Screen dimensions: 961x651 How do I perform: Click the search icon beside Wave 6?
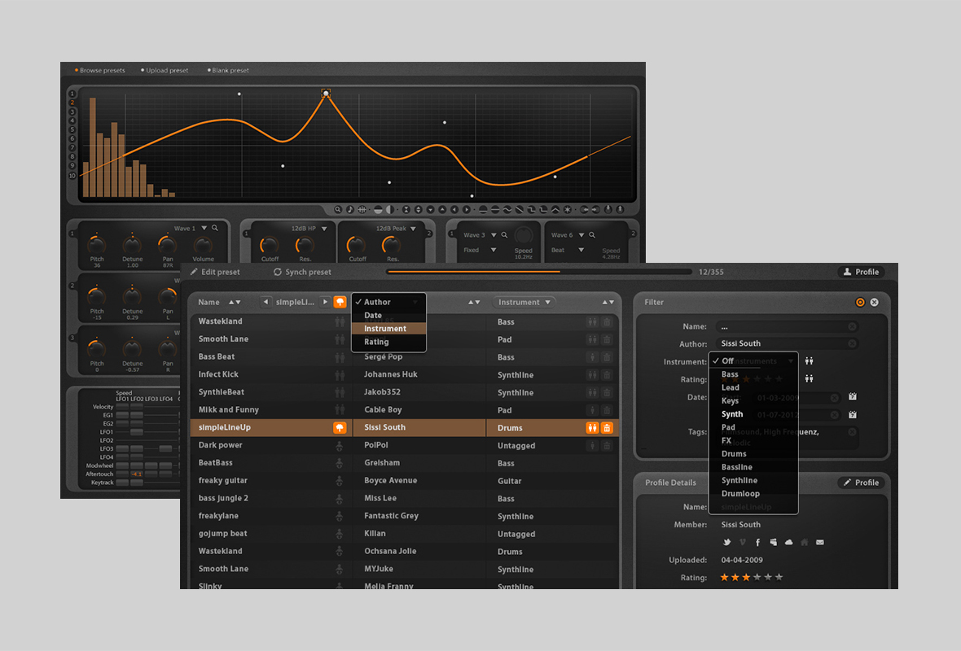click(592, 234)
